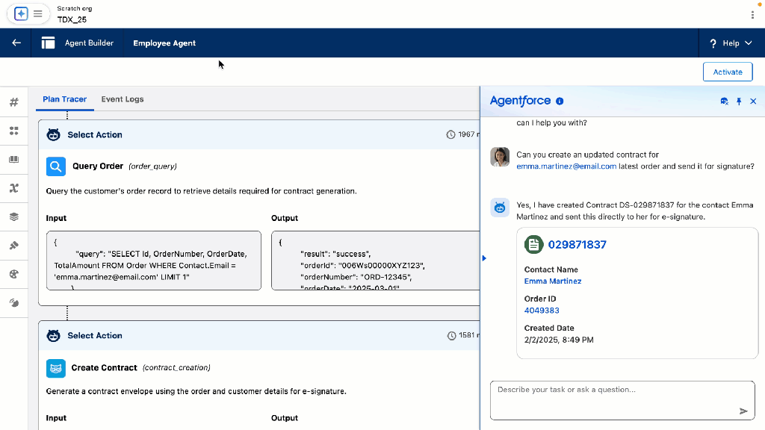Click the Agent Builder panel icon
This screenshot has height=430, width=765.
tap(49, 43)
